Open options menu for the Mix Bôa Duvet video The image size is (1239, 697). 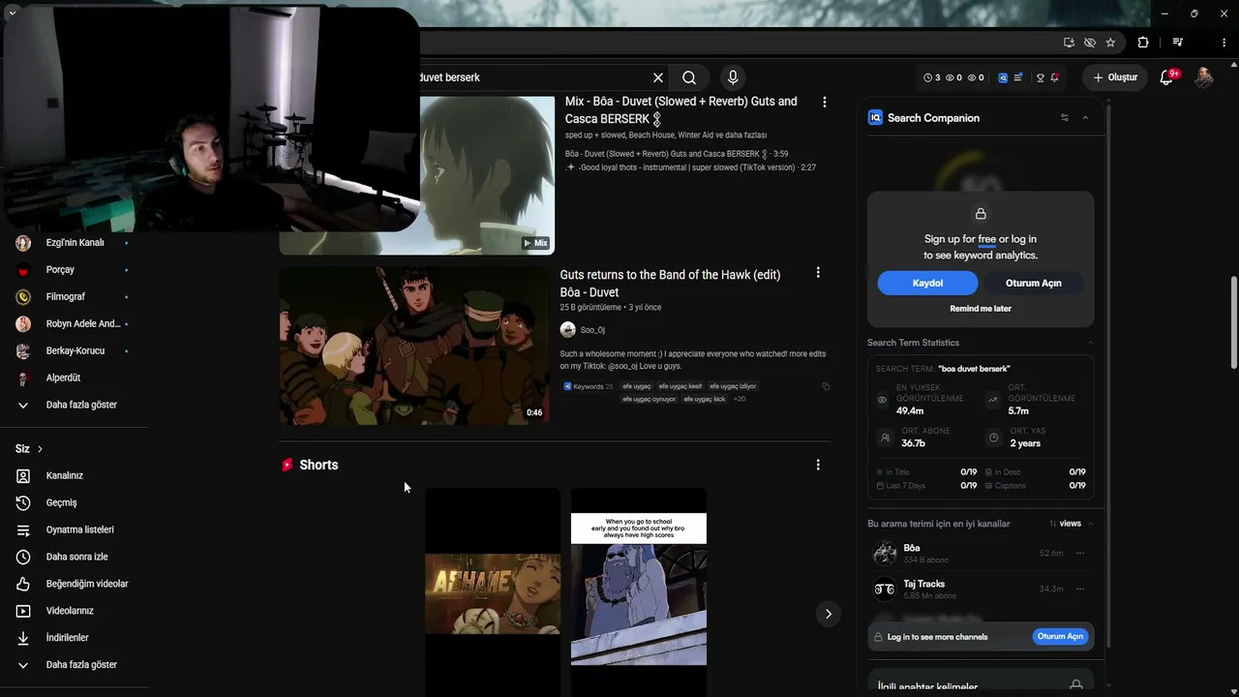[x=825, y=102]
